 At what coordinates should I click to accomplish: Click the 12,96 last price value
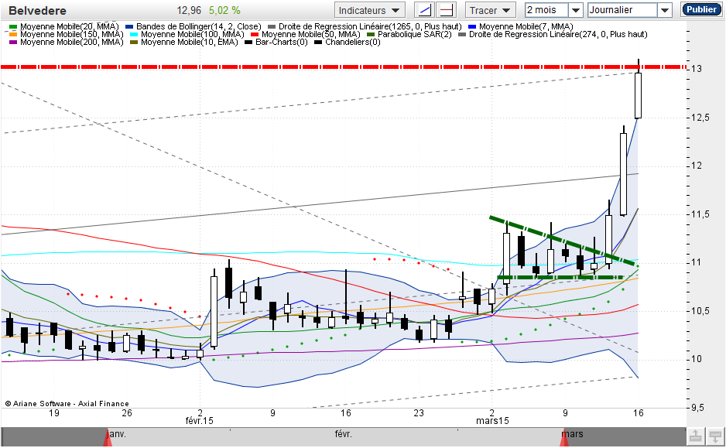tap(190, 10)
